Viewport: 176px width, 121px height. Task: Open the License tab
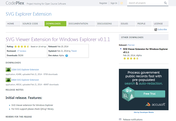[x=160, y=24]
